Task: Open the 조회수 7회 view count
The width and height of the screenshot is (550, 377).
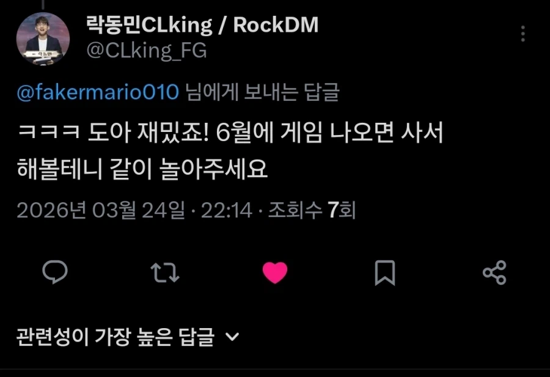Action: 312,210
